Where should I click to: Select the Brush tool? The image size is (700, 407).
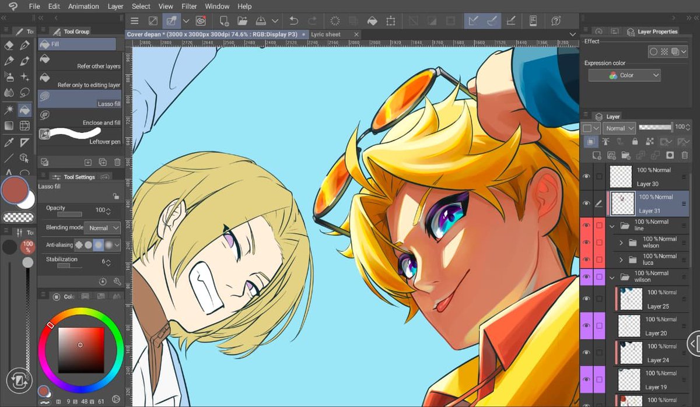pyautogui.click(x=25, y=61)
